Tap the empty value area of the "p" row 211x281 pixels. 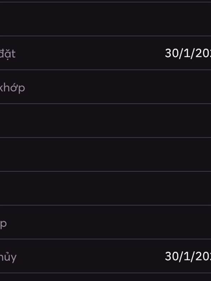coord(109,222)
